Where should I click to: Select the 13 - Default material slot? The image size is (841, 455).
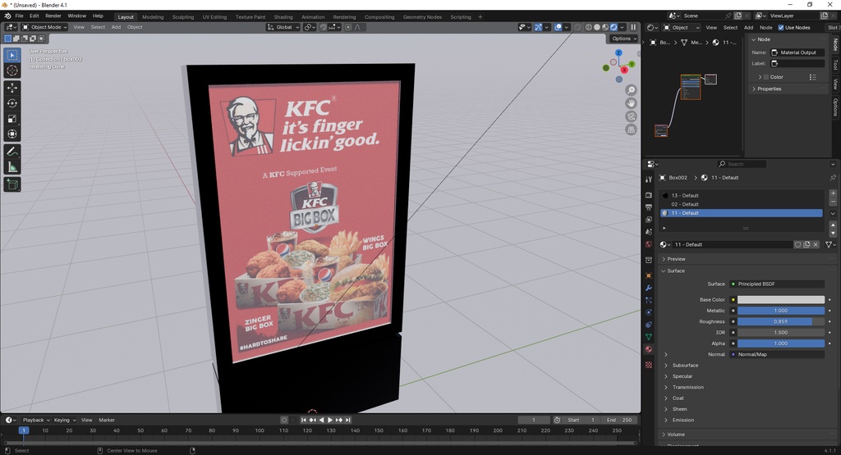[x=685, y=195]
